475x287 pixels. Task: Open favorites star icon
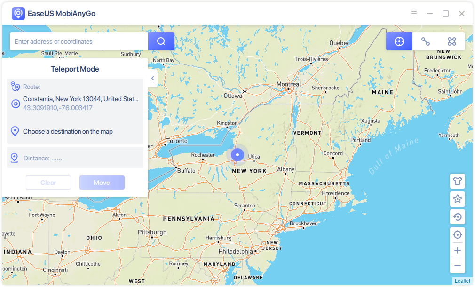[x=457, y=199]
